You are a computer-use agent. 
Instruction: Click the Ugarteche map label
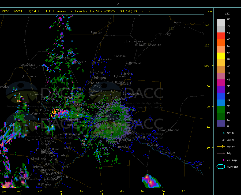click(x=72, y=134)
